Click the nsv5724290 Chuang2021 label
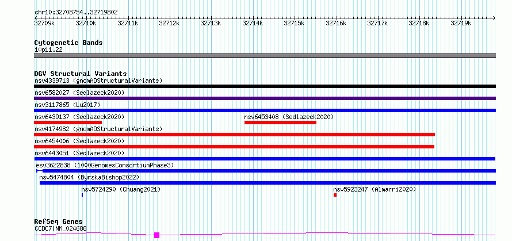512x241 pixels. (121, 189)
